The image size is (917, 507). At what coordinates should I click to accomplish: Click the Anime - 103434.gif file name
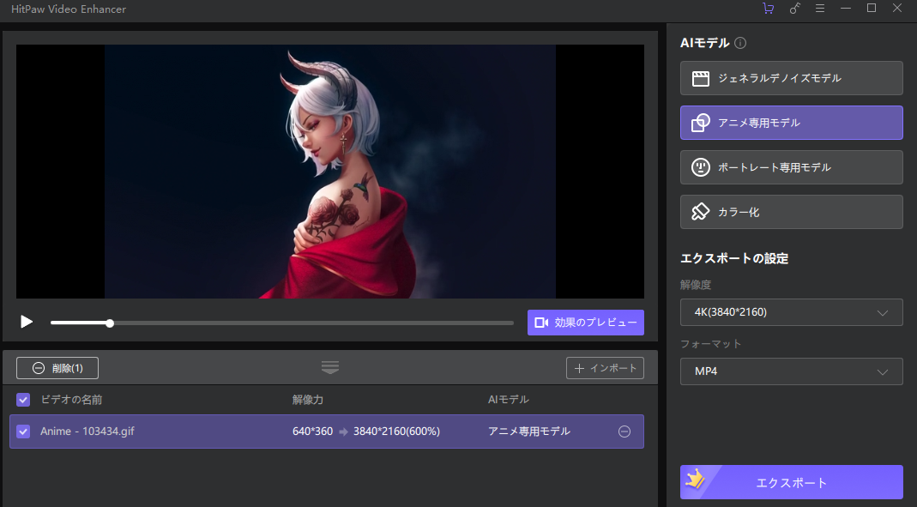click(87, 431)
